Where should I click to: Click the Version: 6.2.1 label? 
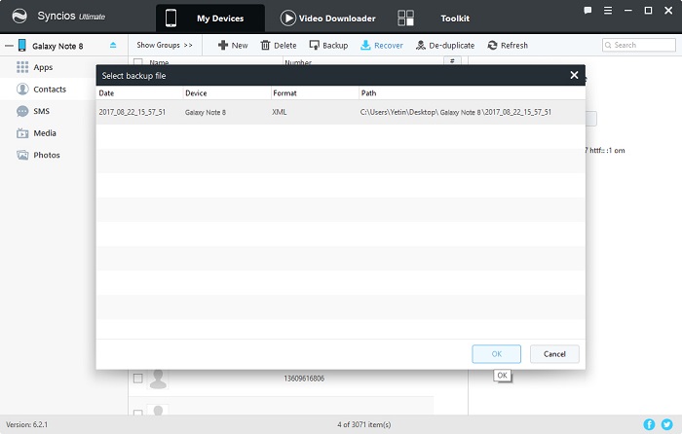pyautogui.click(x=27, y=424)
